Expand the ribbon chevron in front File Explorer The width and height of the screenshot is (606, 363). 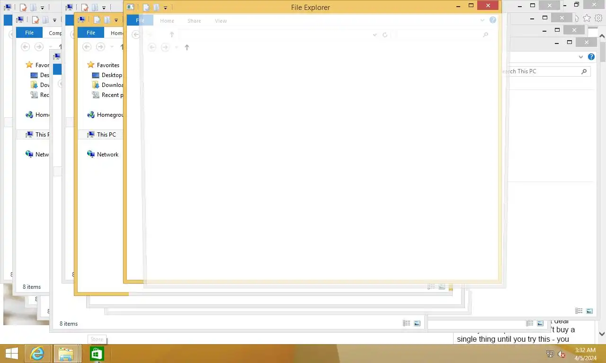(x=482, y=20)
